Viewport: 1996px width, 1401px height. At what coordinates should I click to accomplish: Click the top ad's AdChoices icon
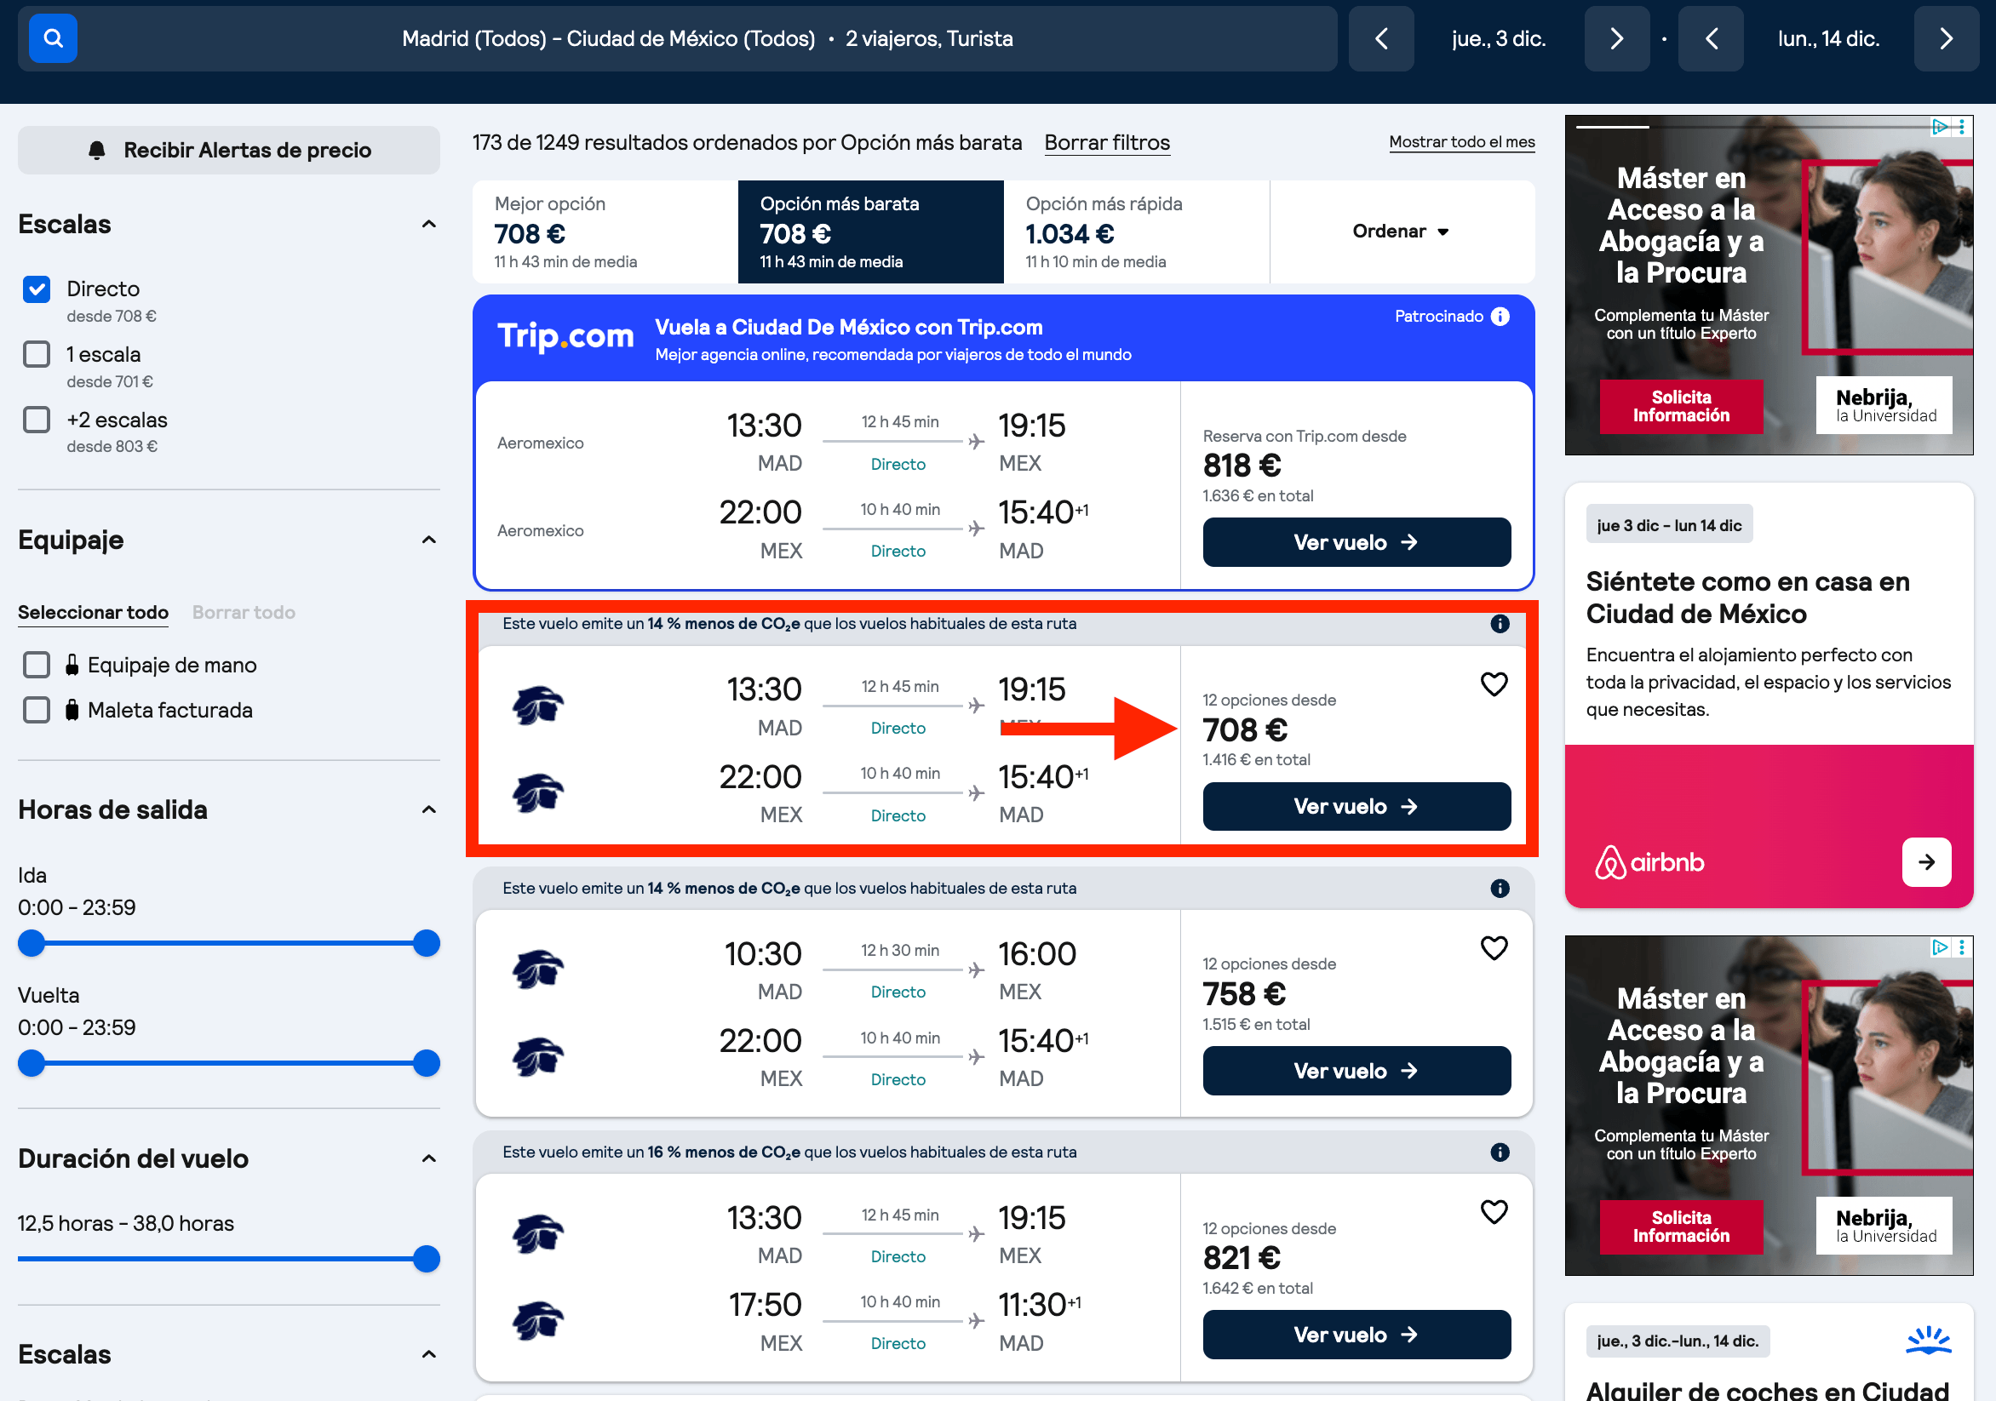[x=1939, y=127]
